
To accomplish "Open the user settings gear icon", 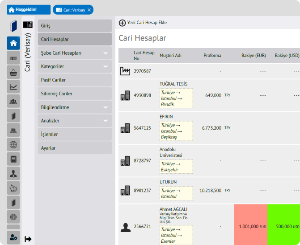I will tap(13, 237).
